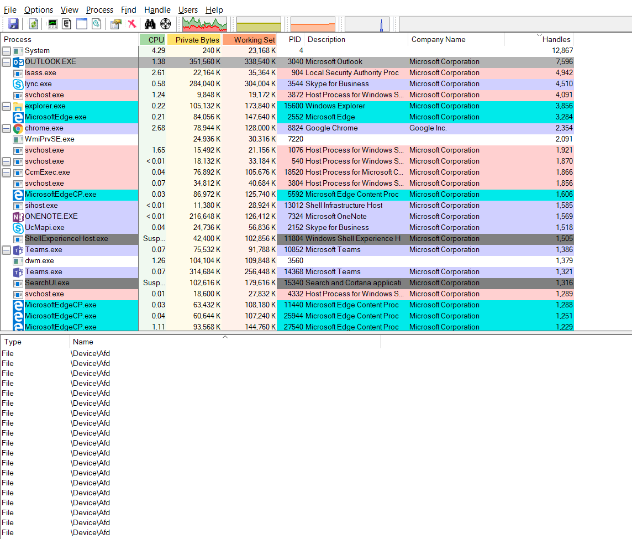Collapse the System process tree entry
This screenshot has height=539, width=632.
[x=6, y=50]
